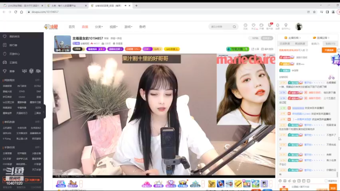The width and height of the screenshot is (340, 191).
Task: Click DOTA2 in sidebar game list
Action: tap(37, 86)
